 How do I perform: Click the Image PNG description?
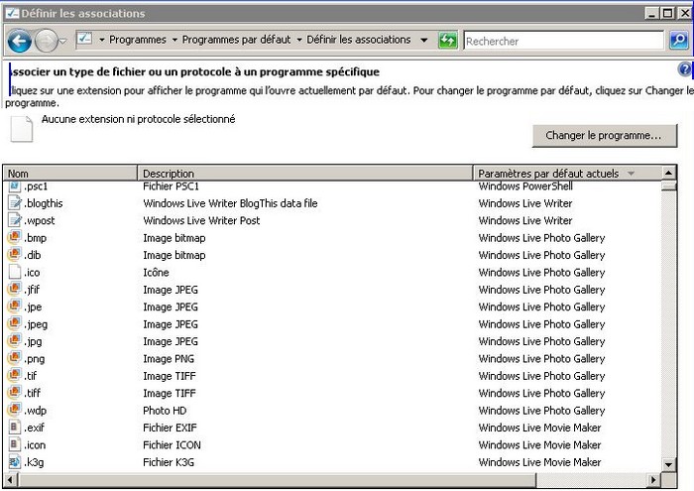tap(169, 359)
